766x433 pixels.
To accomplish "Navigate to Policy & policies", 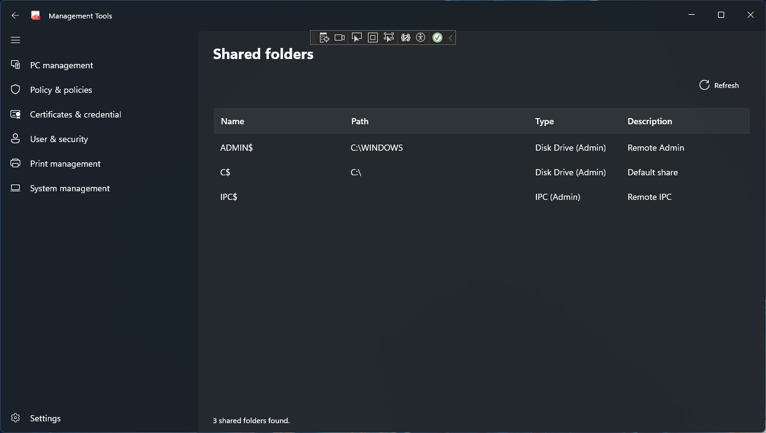I will tap(61, 90).
